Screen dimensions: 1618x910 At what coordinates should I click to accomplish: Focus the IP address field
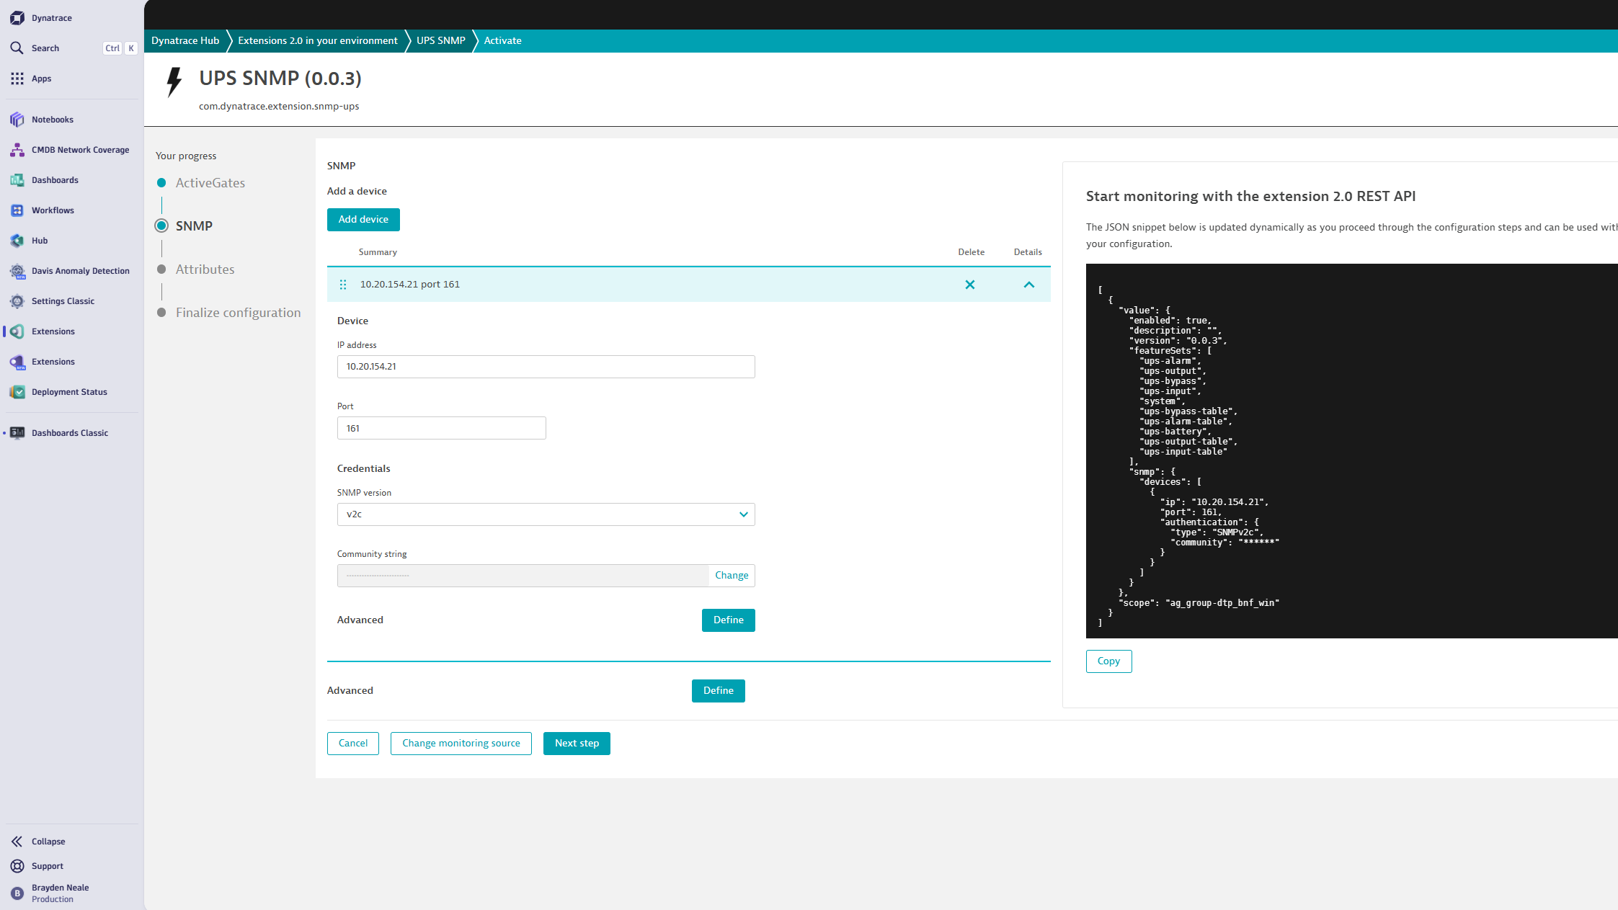tap(546, 367)
